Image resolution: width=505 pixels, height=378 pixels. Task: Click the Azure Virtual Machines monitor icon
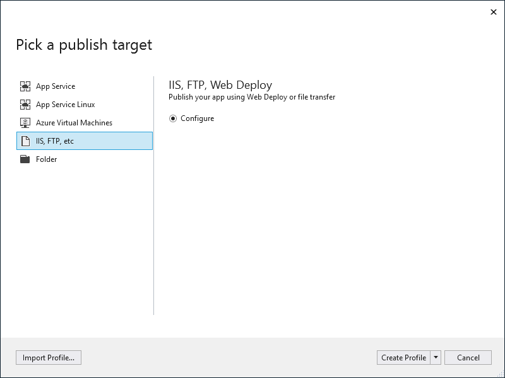25,123
